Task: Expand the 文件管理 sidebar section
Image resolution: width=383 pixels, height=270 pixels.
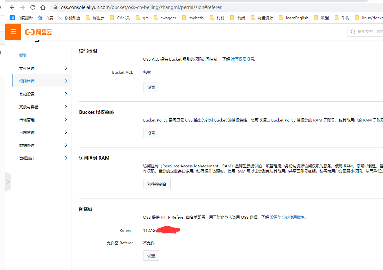Action: click(27, 68)
